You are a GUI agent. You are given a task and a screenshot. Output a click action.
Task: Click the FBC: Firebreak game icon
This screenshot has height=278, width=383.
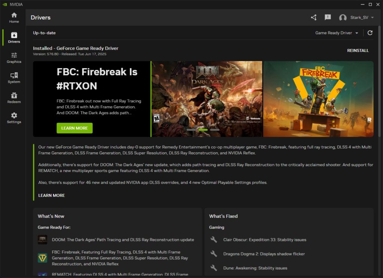tap(43, 258)
